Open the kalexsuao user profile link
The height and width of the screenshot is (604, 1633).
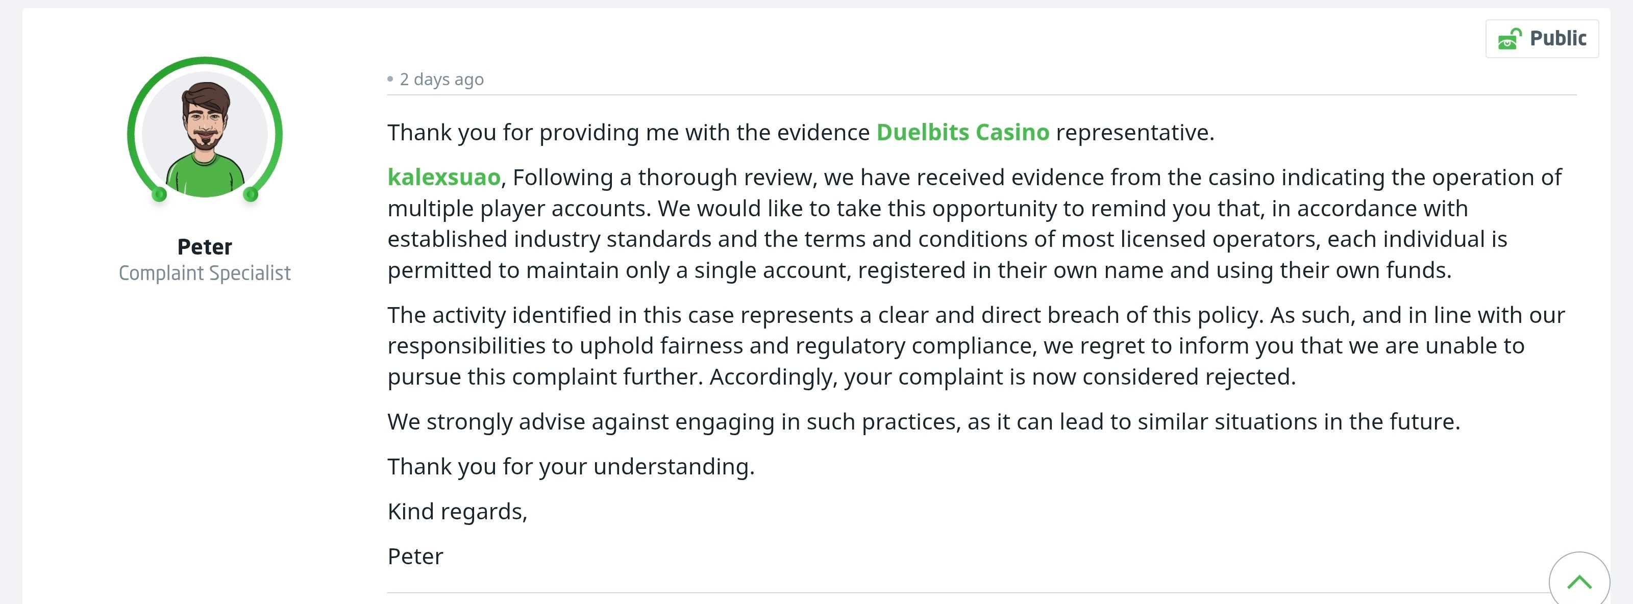pos(444,178)
